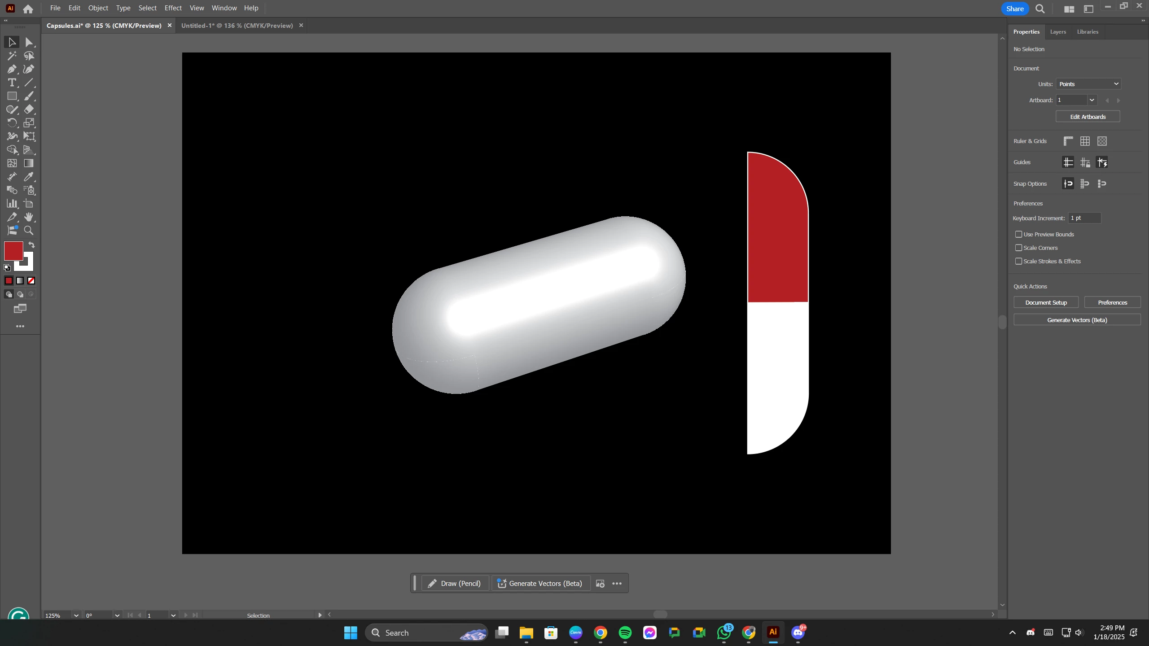Screen dimensions: 1149x646
Task: Open the 125% zoom level dropdown
Action: (x=76, y=615)
